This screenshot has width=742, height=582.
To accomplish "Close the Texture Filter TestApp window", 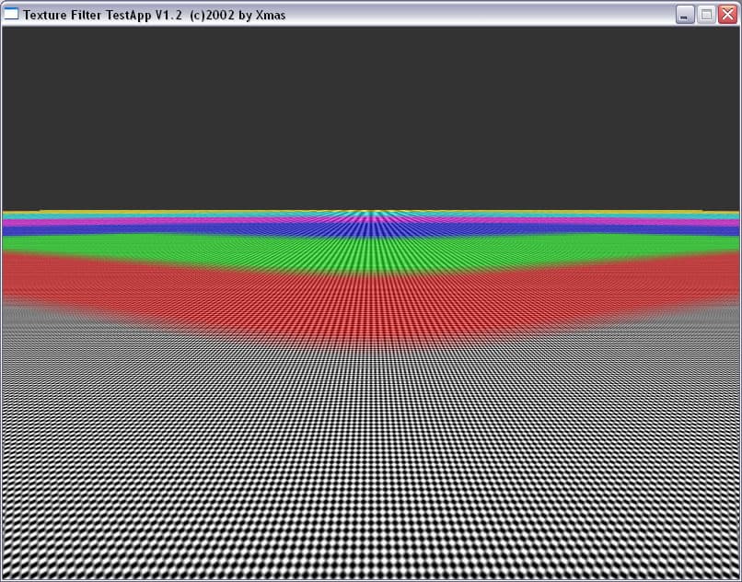I will [727, 15].
